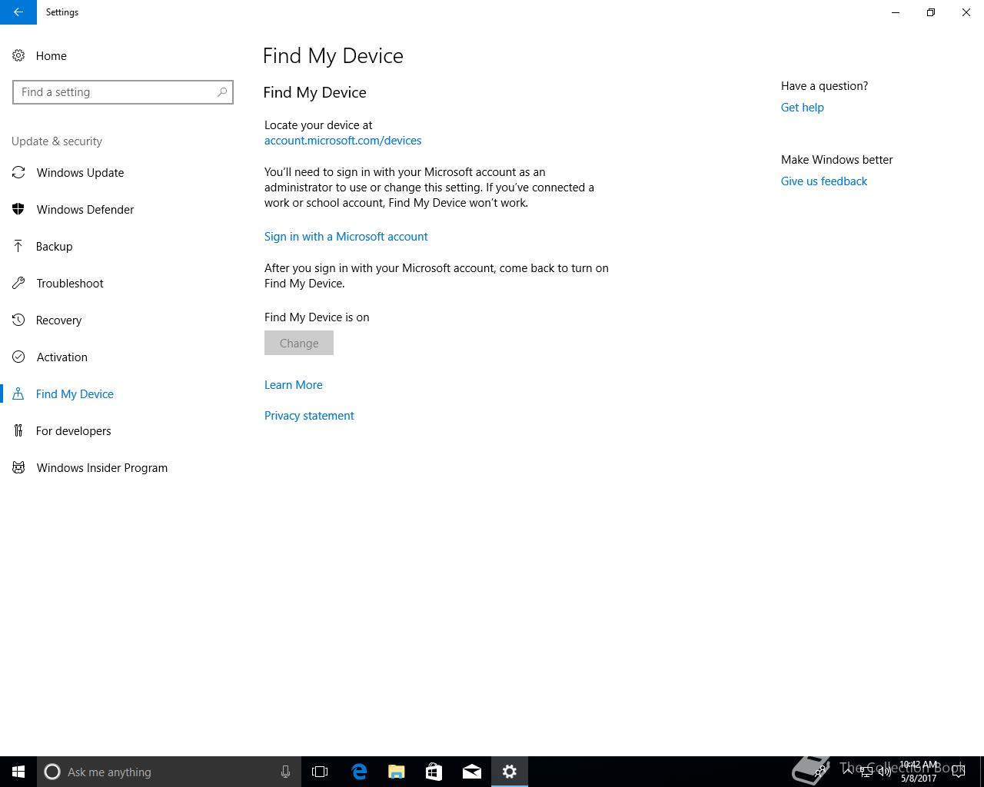Screen dimensions: 984x787
Task: Click the Backup upward arrow icon
Action: 18,246
